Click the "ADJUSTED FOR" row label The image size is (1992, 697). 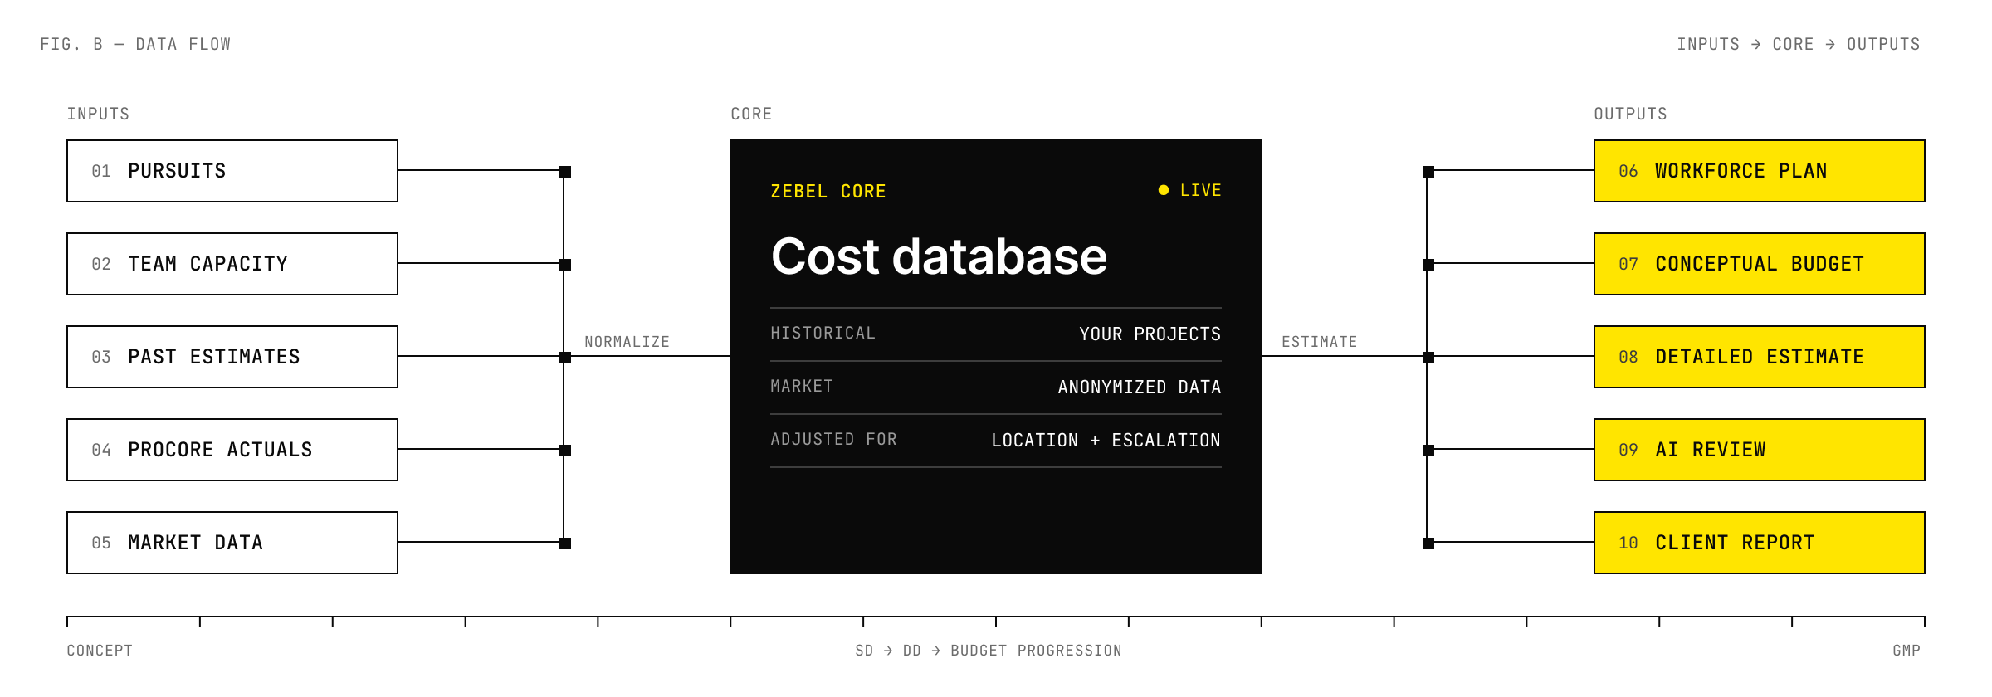point(833,440)
